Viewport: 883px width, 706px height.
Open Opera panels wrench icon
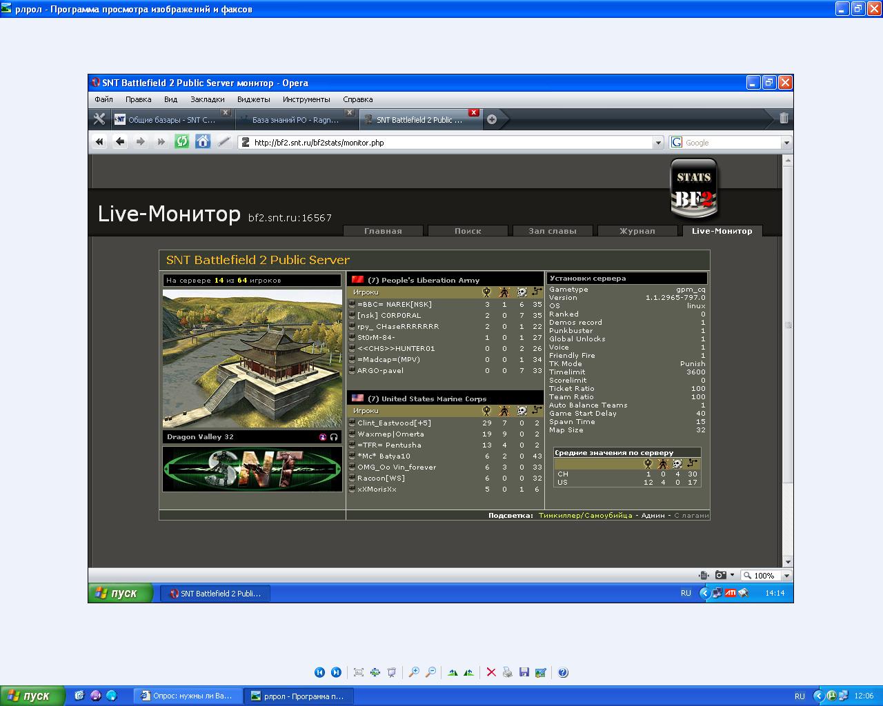coord(99,119)
